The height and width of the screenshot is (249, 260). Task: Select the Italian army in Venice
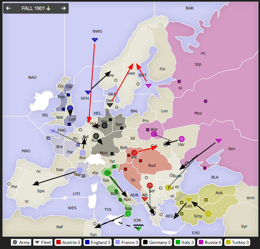tap(107, 173)
